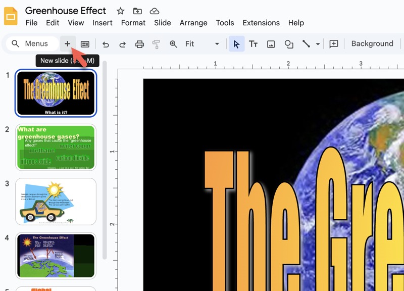Move presentation to a folder
The width and height of the screenshot is (404, 291).
point(137,11)
